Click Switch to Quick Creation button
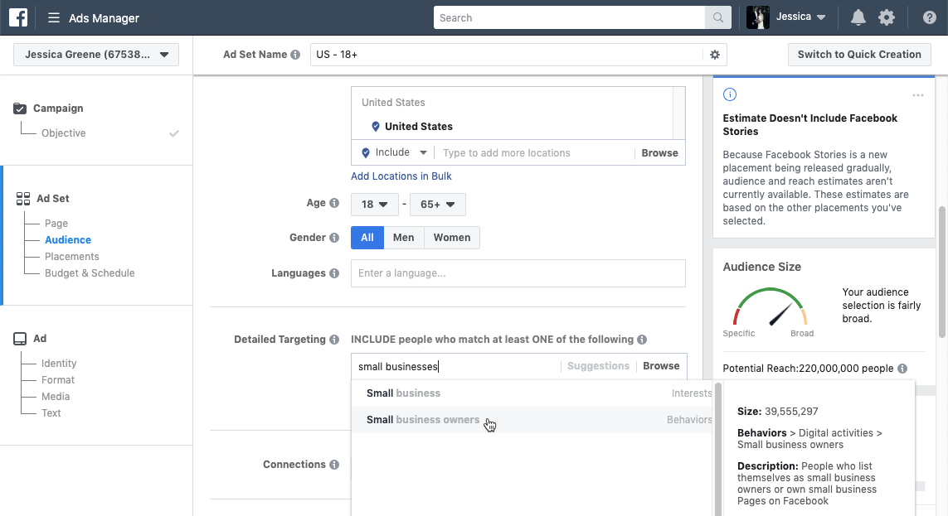 859,55
